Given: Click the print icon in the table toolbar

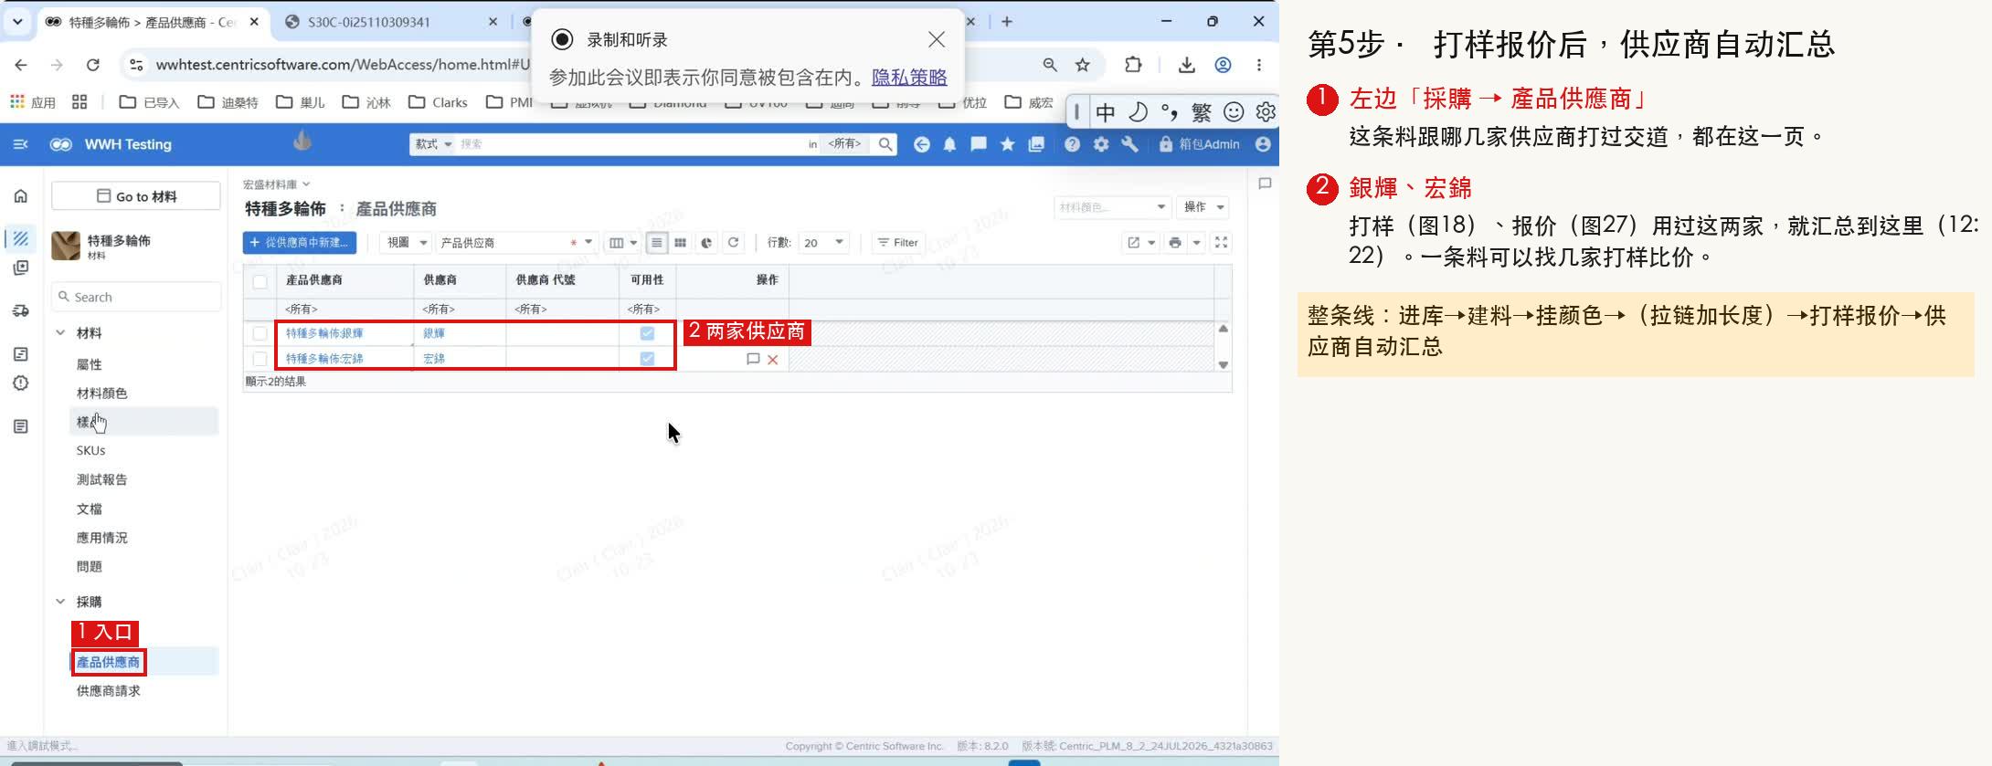Looking at the screenshot, I should (1175, 243).
